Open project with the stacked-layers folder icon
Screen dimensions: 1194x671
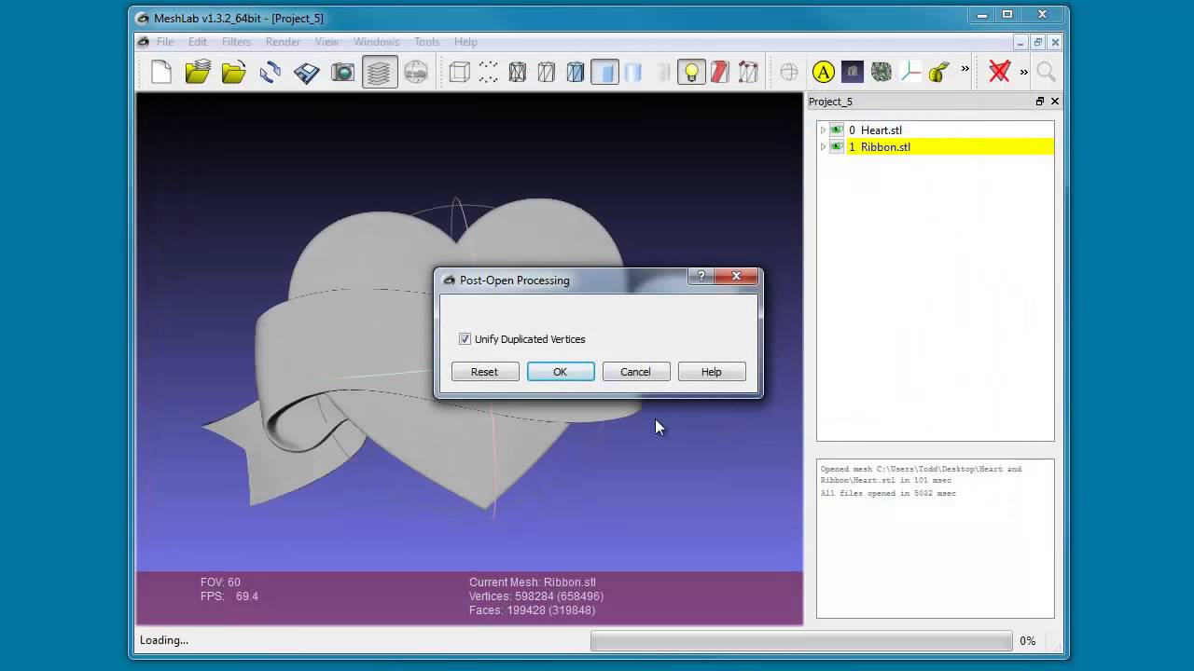[198, 72]
